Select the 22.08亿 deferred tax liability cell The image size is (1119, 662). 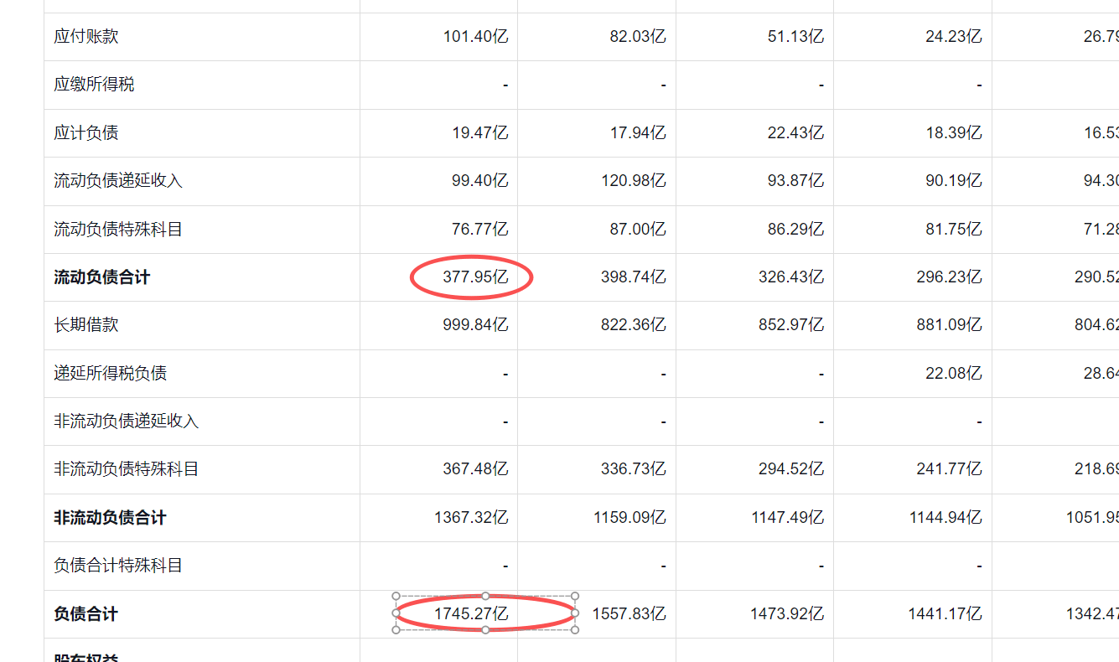(x=953, y=374)
